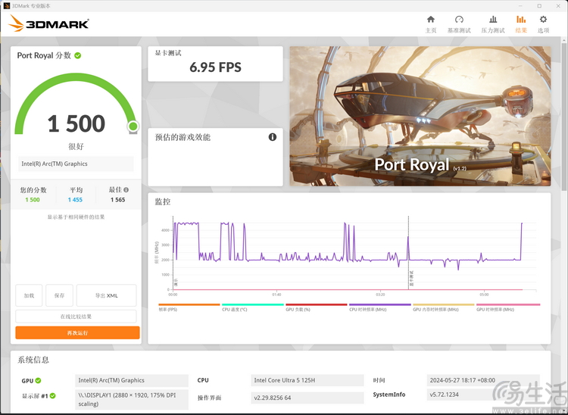Click the average score 1 455
This screenshot has height=415, width=568.
tap(75, 199)
